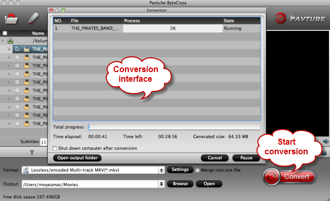
Task: Select the /Volum tree row label
Action: click(x=40, y=41)
